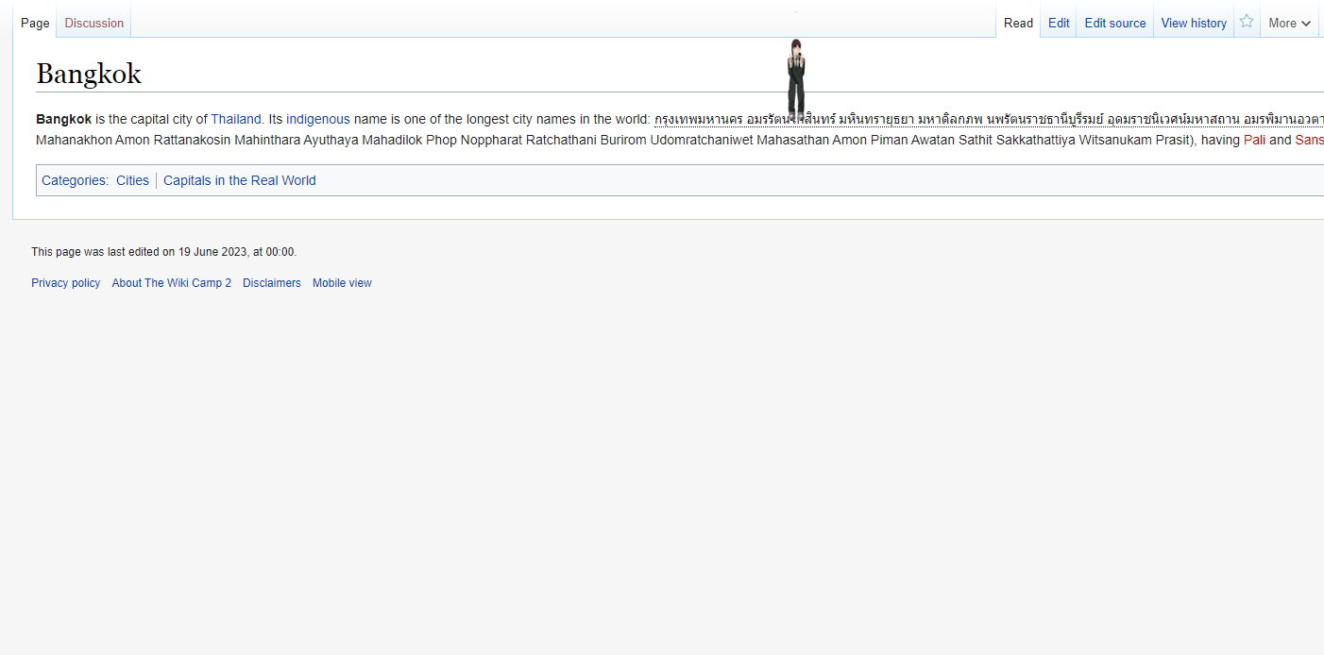Visit About The Wiki Camp 2
The image size is (1324, 655).
click(x=171, y=283)
